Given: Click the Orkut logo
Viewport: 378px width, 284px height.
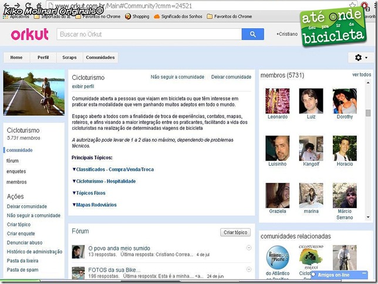Looking at the screenshot, I should tap(30, 34).
